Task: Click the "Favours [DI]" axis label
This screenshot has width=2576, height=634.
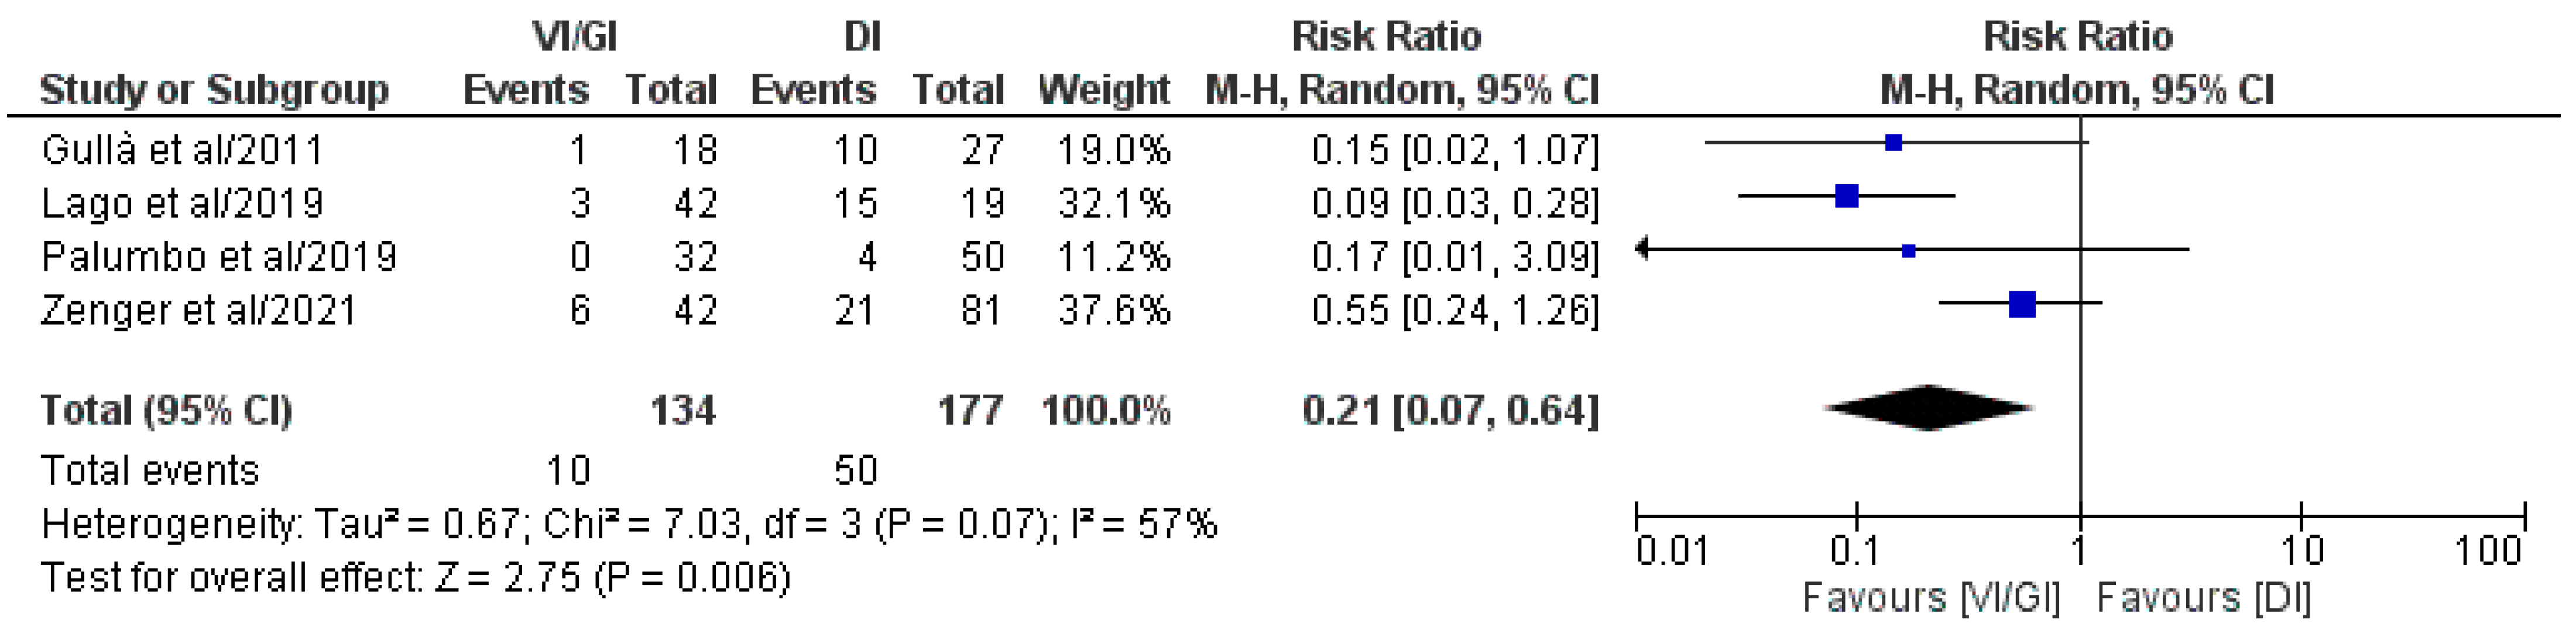Action: click(2203, 598)
